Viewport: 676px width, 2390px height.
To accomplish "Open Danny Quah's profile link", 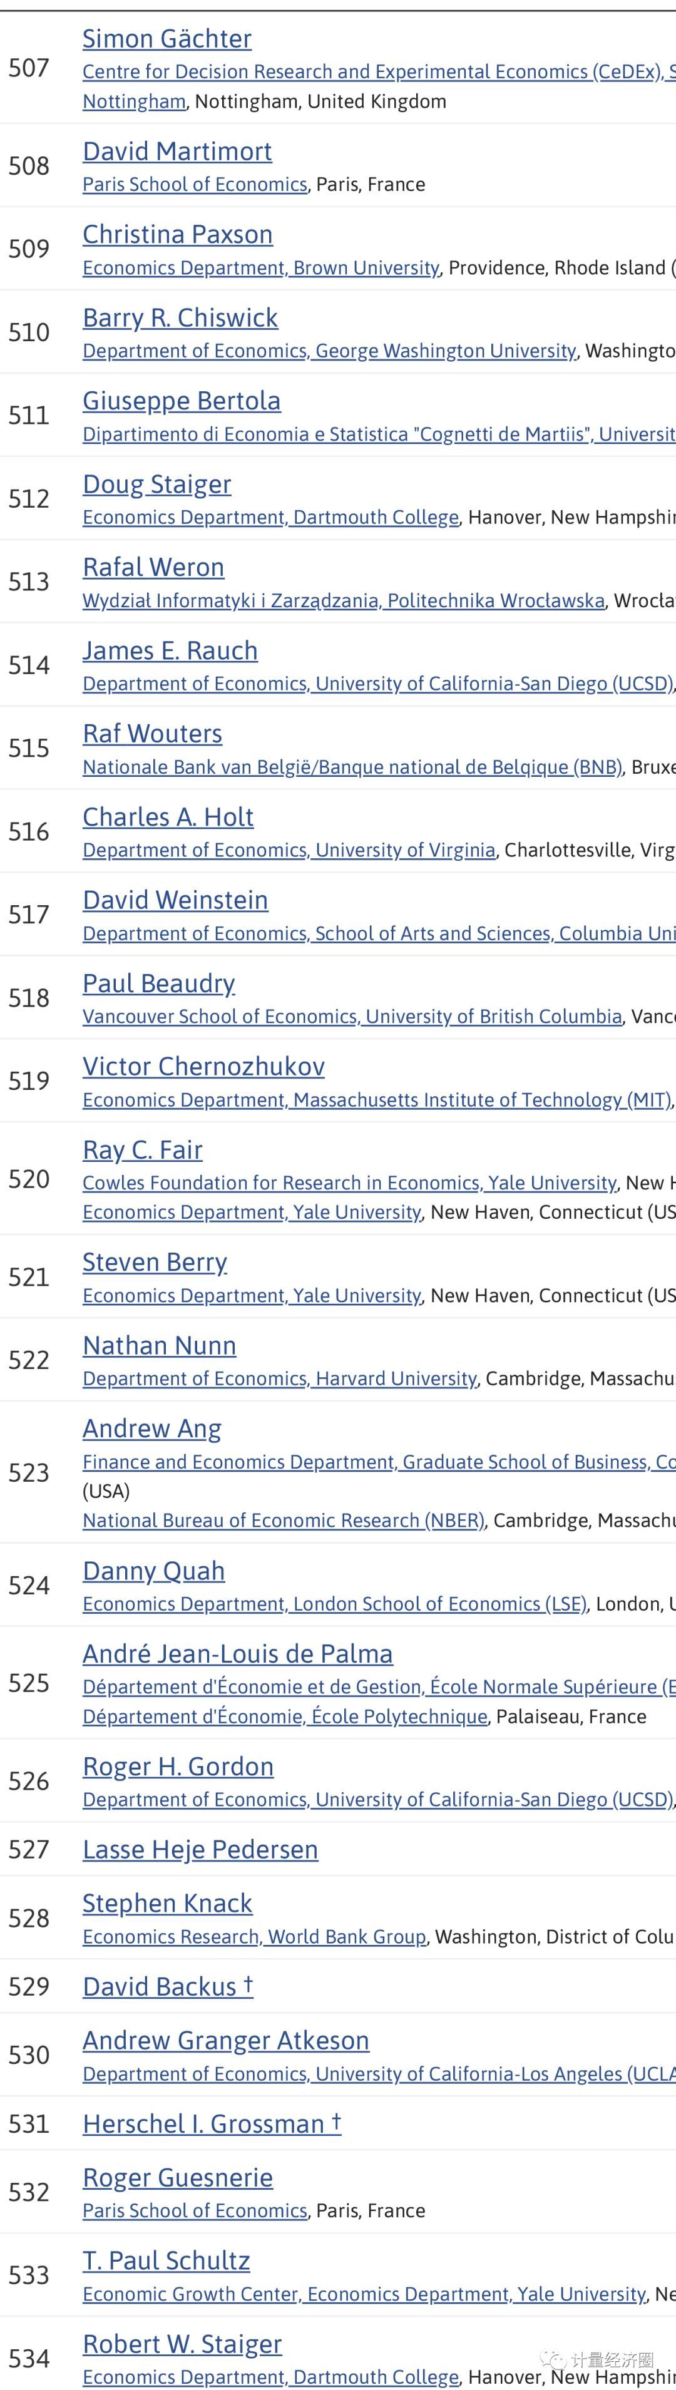I will pyautogui.click(x=154, y=1571).
